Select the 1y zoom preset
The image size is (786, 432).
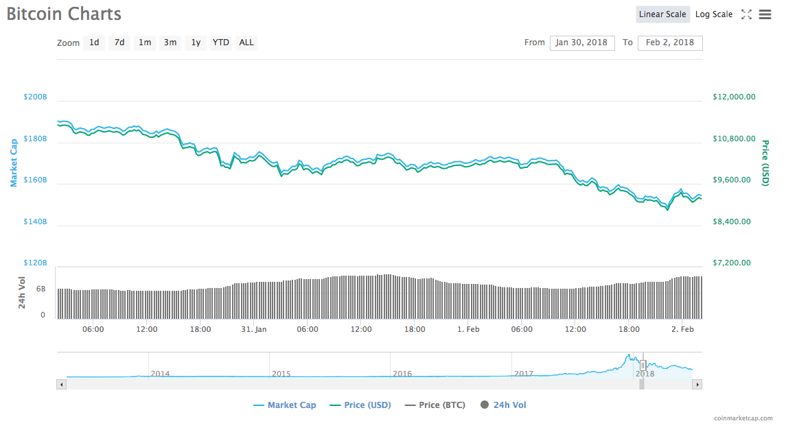pos(195,43)
